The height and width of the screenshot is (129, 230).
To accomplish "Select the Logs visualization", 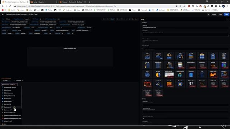I will [202, 74].
